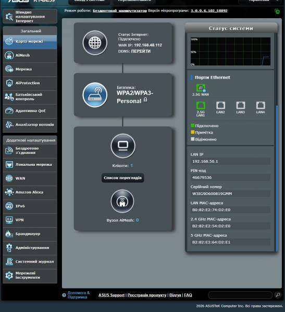Click the CPU usage graph

230,51
